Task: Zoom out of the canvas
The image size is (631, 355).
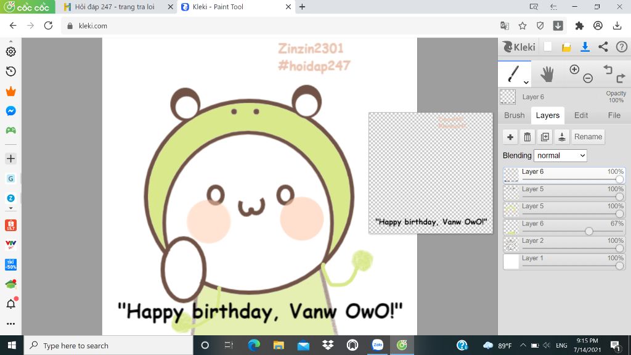Action: [588, 78]
